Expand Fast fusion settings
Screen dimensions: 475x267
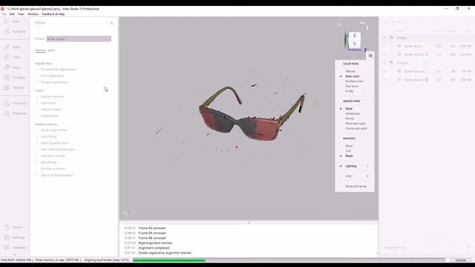coord(37,103)
